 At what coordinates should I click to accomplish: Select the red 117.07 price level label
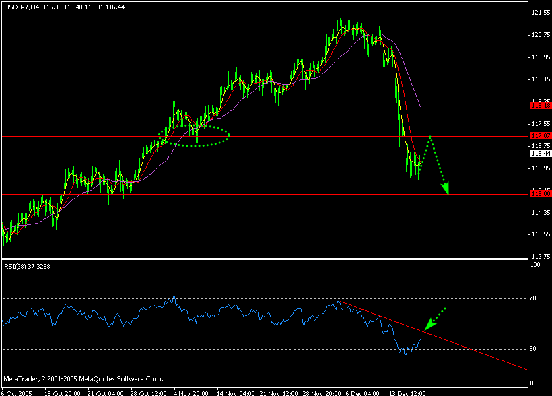click(x=541, y=136)
